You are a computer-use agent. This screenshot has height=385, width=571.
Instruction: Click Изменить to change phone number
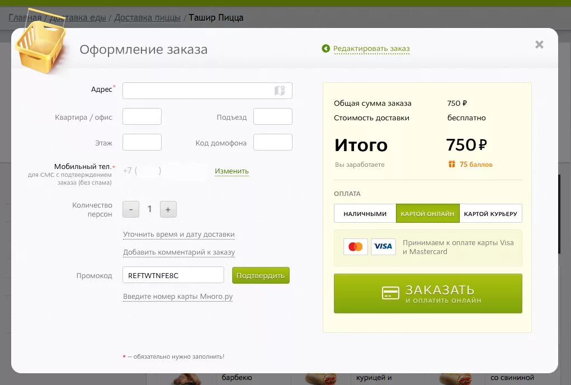232,171
